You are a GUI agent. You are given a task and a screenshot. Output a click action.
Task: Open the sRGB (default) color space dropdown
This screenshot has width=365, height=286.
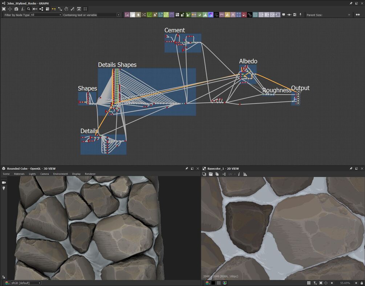[x=25, y=283]
